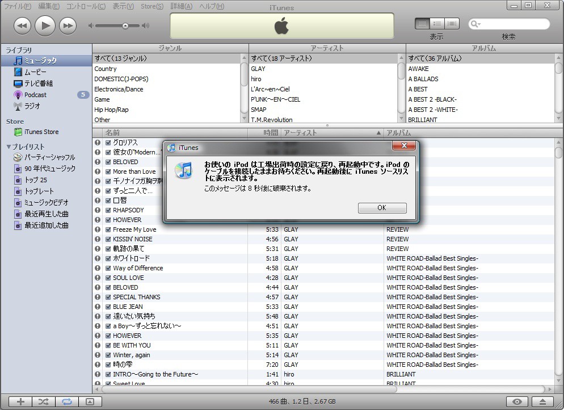Viewport: 564px width, 410px height.
Task: Collapse the プレイリスト section triangle
Action: click(x=9, y=147)
